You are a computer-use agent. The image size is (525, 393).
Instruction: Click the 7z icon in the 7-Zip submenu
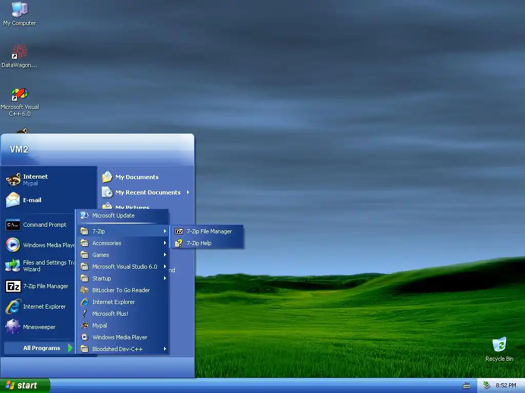coord(179,231)
